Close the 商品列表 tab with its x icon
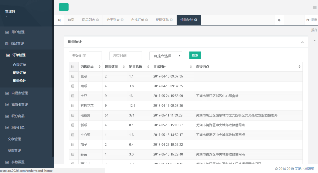The width and height of the screenshot is (318, 173). pyautogui.click(x=98, y=20)
